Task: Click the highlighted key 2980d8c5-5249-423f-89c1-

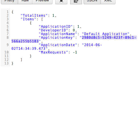Action: tap(109, 38)
